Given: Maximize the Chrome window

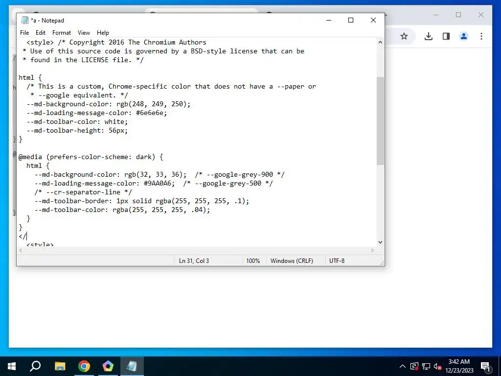Looking at the screenshot, I should [458, 15].
